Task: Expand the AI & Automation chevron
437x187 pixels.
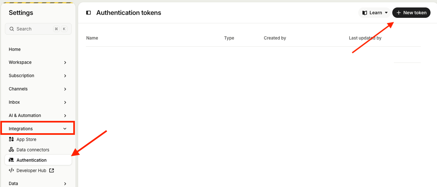Action: [65, 116]
